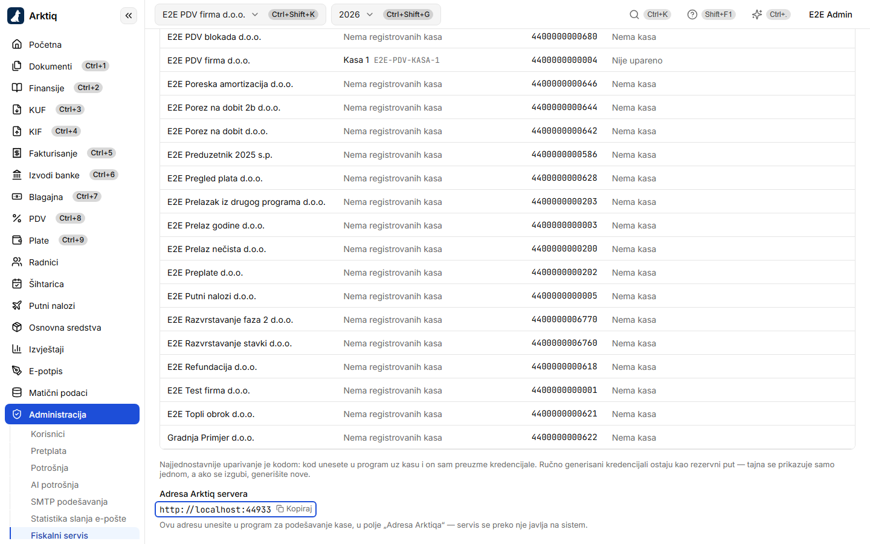Screen dimensions: 870x544
Task: Click the Izvještaji chart icon
Action: click(x=17, y=349)
